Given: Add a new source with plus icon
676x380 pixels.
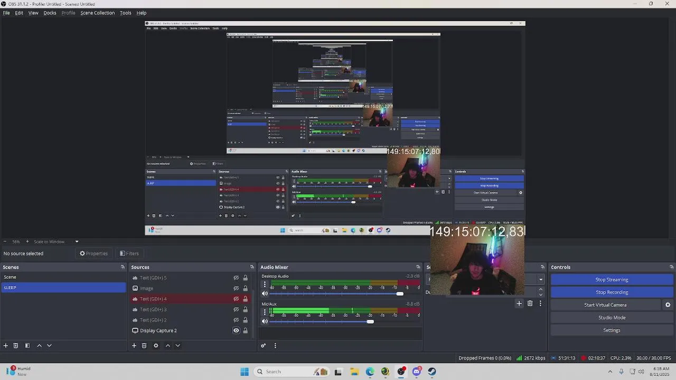Looking at the screenshot, I should tap(134, 346).
